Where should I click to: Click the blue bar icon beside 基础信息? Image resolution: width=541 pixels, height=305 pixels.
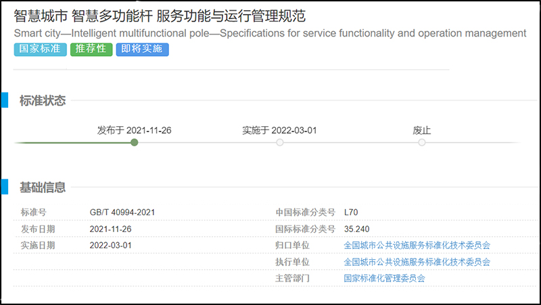4,187
